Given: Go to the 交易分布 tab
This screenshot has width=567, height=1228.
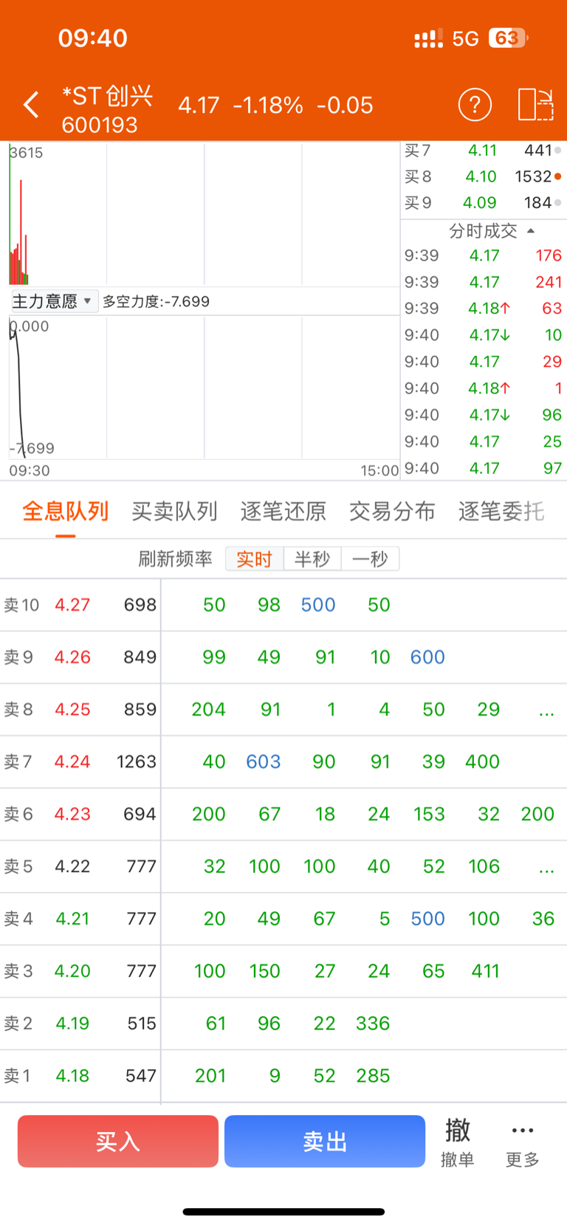Looking at the screenshot, I should pos(392,511).
